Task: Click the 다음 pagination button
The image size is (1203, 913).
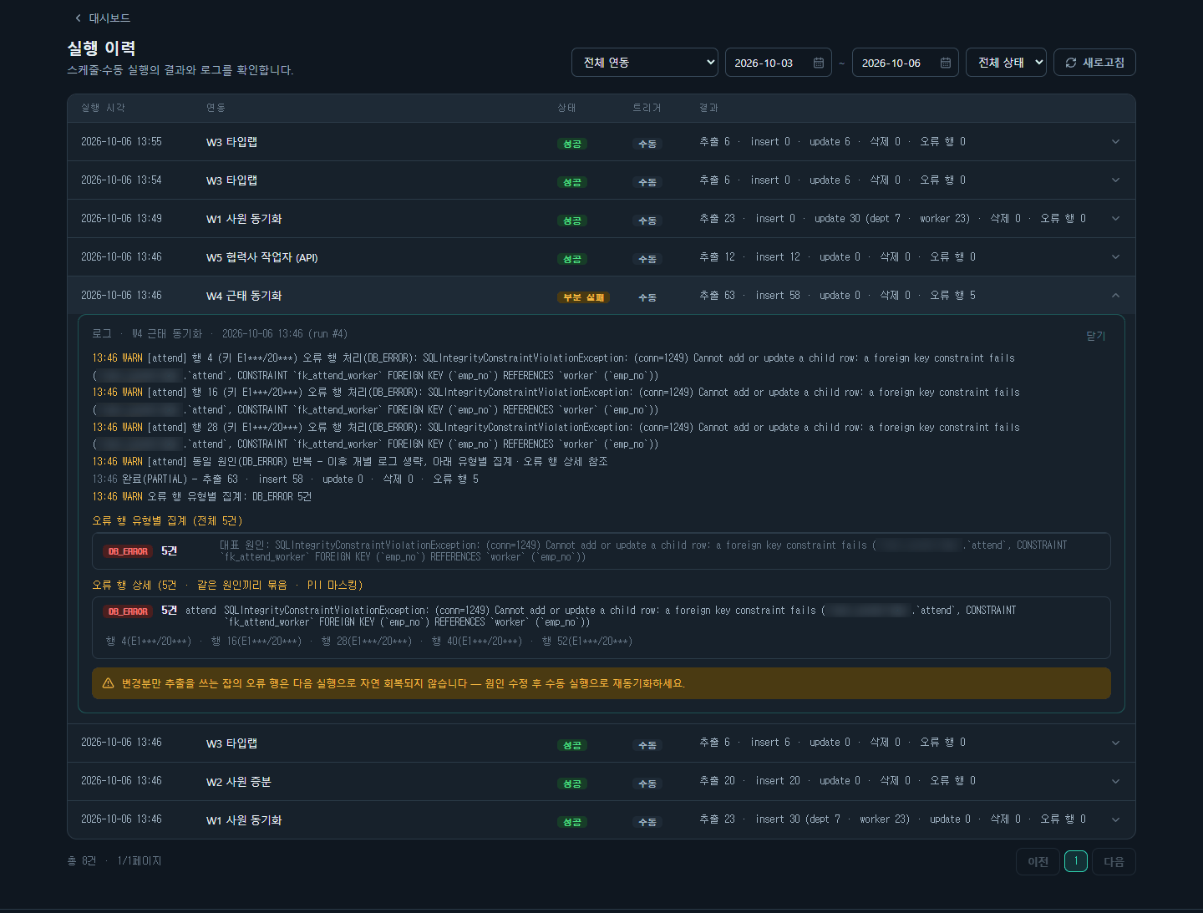Action: click(1114, 862)
